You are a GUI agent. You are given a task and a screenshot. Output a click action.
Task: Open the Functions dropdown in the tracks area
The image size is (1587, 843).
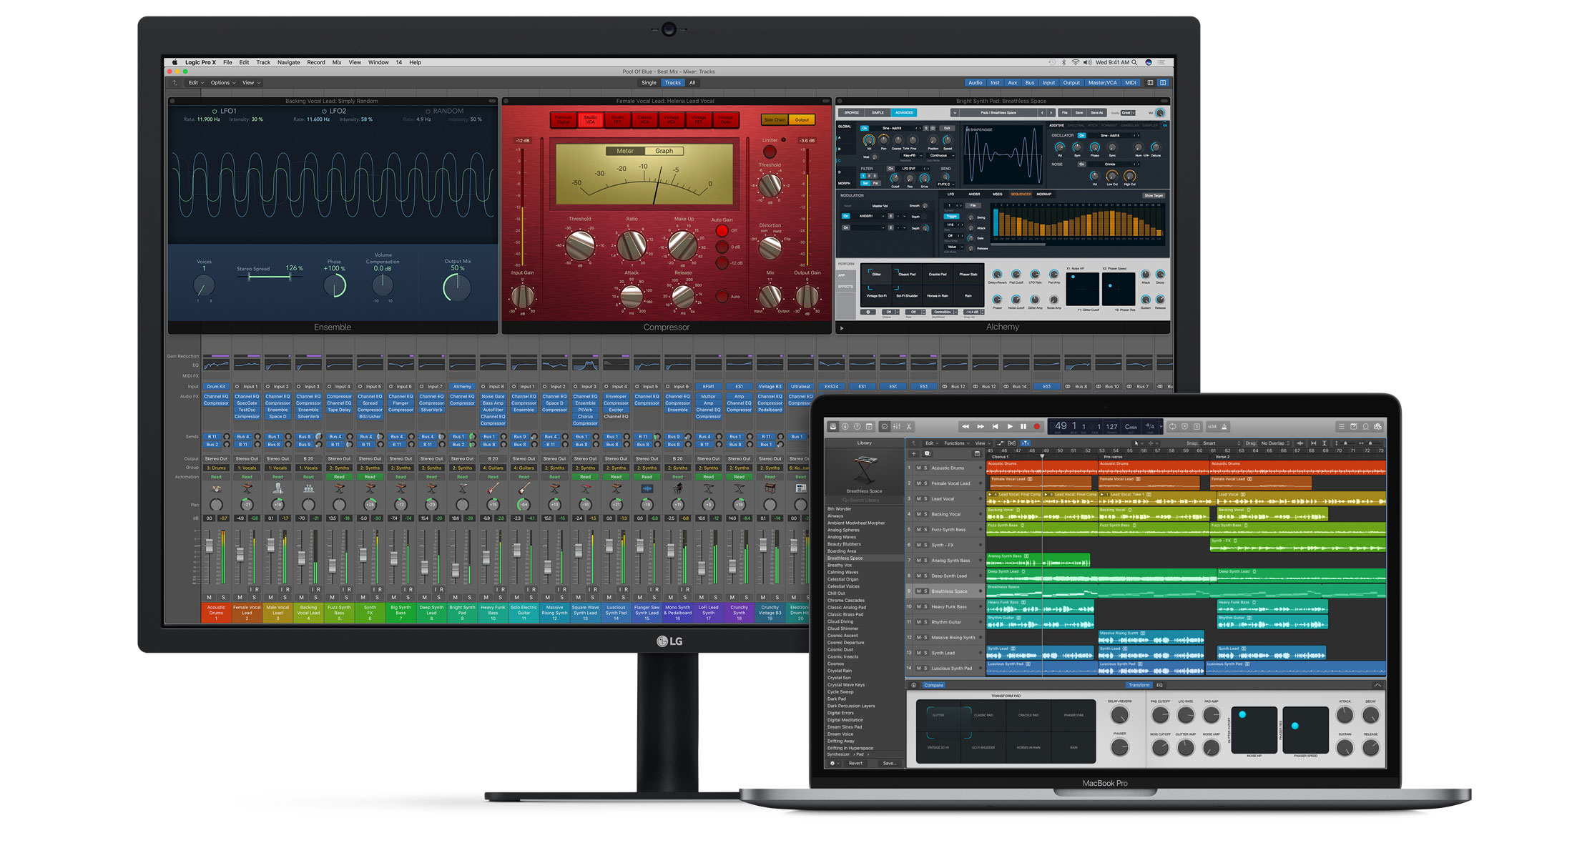pyautogui.click(x=955, y=443)
